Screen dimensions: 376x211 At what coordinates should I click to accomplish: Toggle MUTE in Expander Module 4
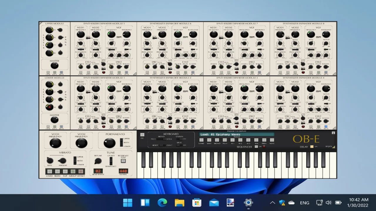tap(326, 127)
